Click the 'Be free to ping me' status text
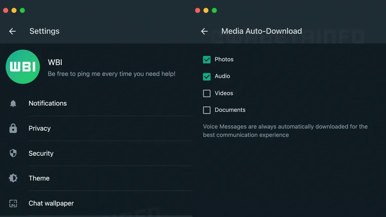Screen dimensions: 386x217 pyautogui.click(x=112, y=74)
